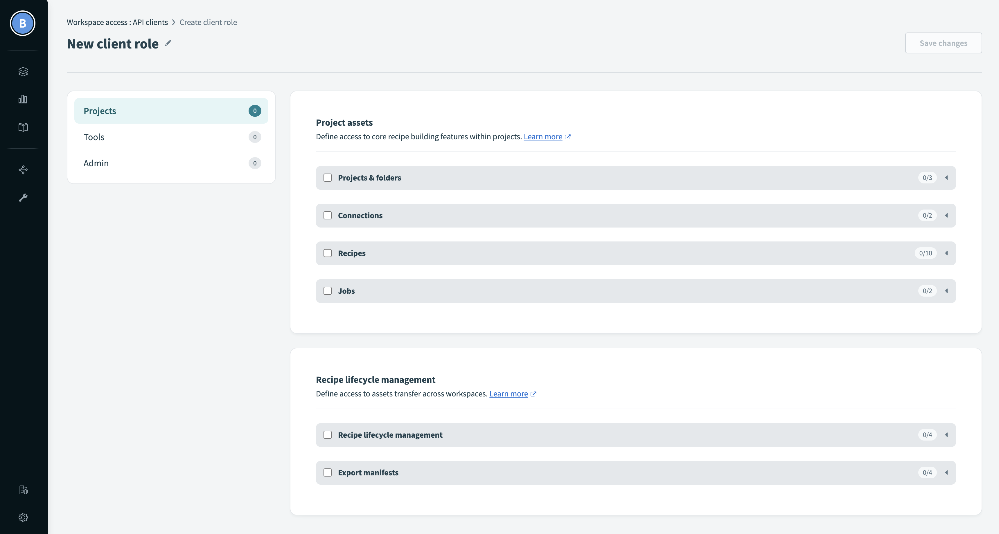The image size is (999, 534).
Task: Open the Projects stack icon in sidebar
Action: click(x=23, y=72)
